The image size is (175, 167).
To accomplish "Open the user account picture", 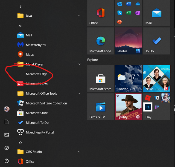I will 7,109.
